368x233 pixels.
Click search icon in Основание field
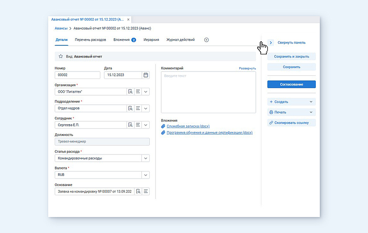138,191
